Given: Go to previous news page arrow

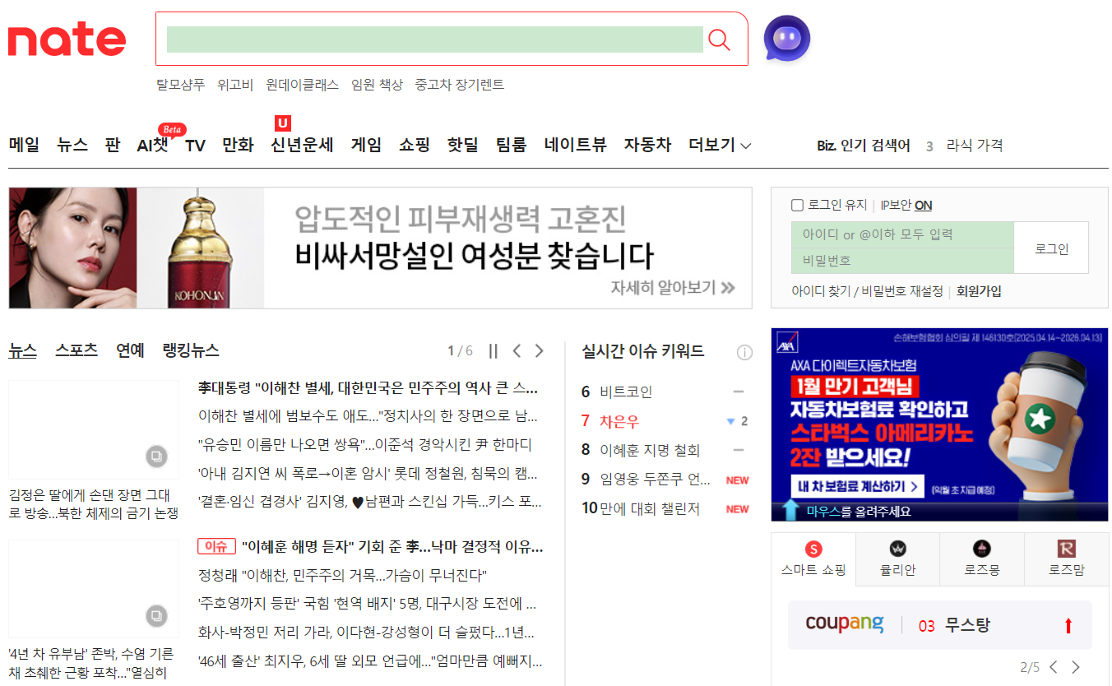Looking at the screenshot, I should coord(517,351).
